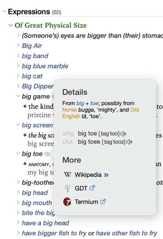Play the plural big toes pronunciation audio
Viewport: 163px width, 239px height.
pos(129,142)
